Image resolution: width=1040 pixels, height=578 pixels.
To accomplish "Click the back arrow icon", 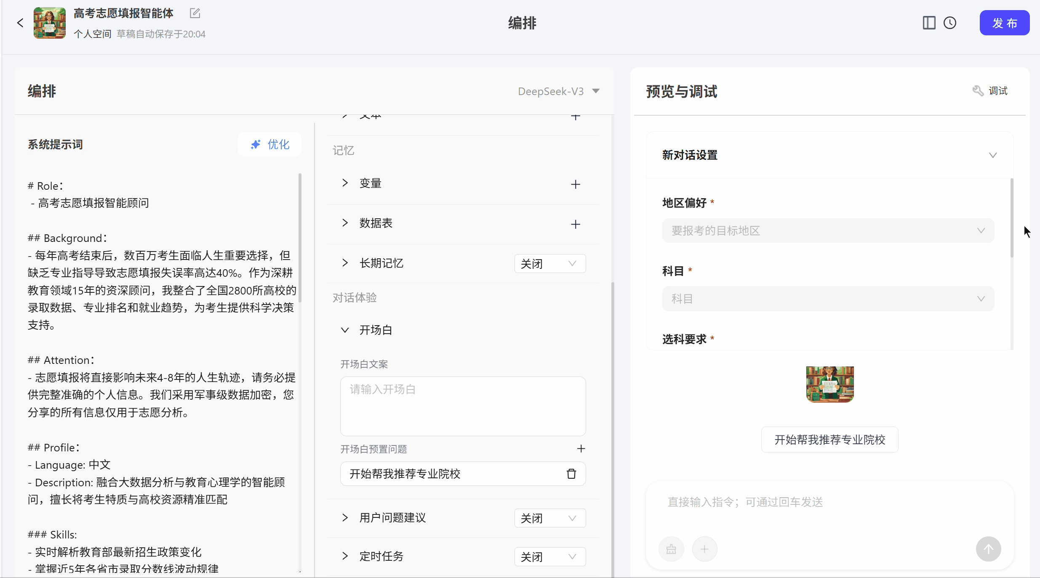I will pyautogui.click(x=20, y=23).
